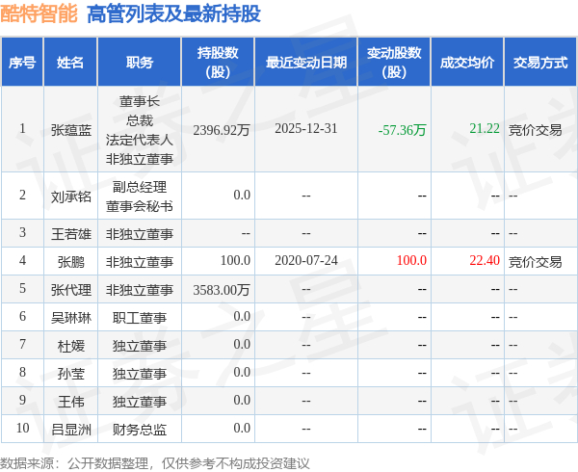
Task: Select the 职务 column header
Action: click(140, 62)
